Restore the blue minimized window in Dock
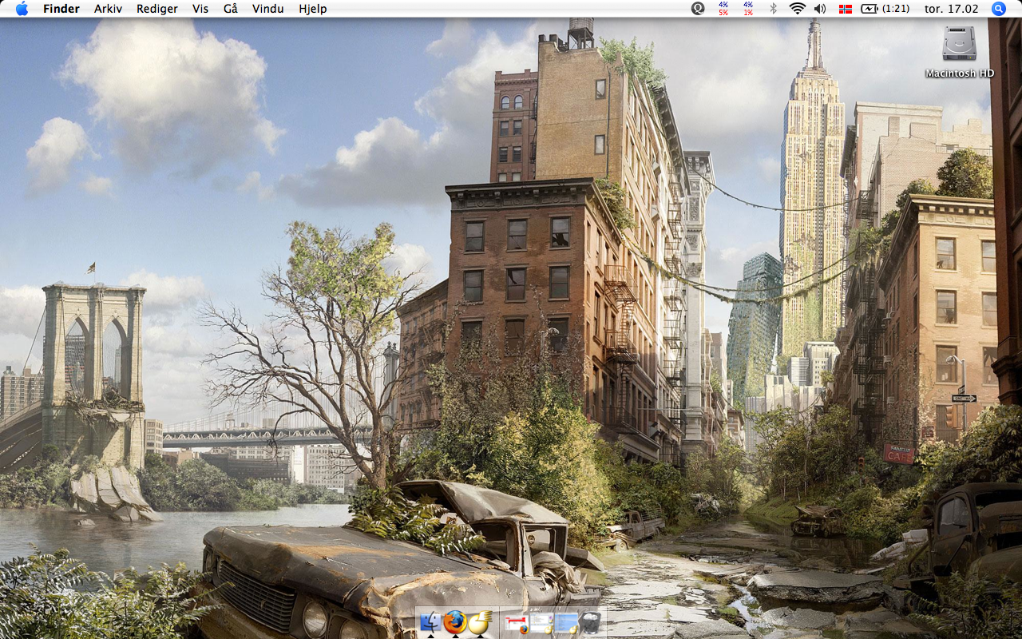The height and width of the screenshot is (639, 1022). (565, 623)
